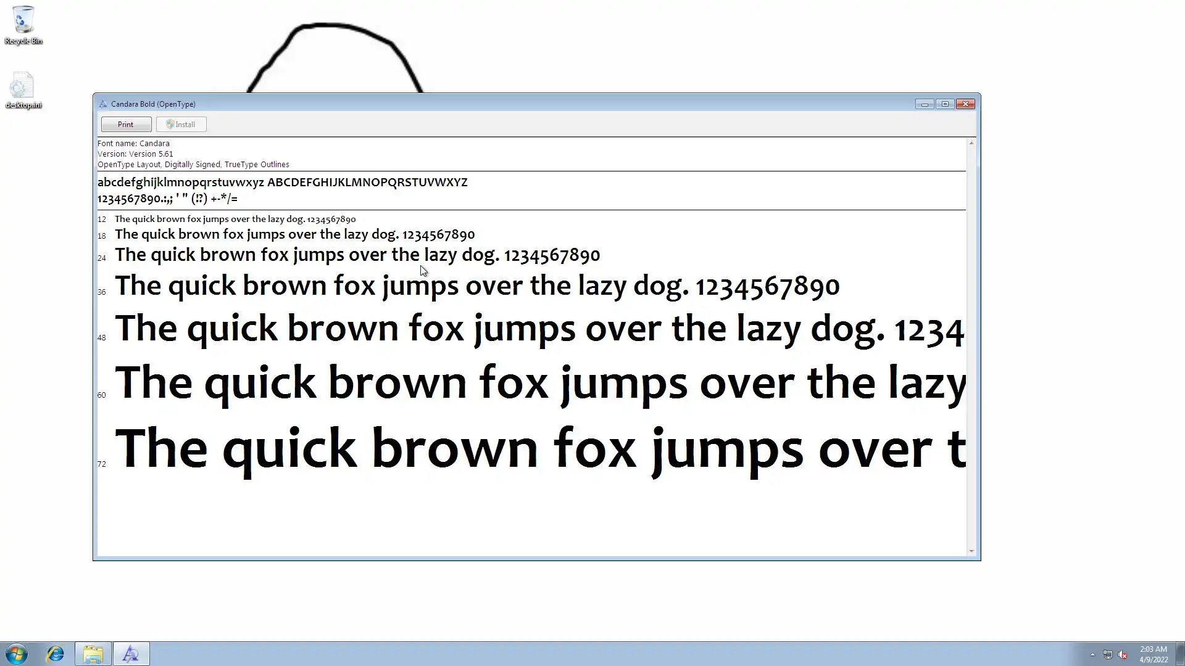Maximize the Candara Bold window
The height and width of the screenshot is (666, 1185).
945,104
